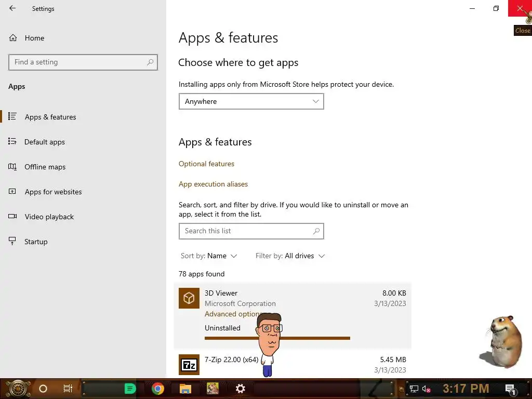Open File Explorer from the taskbar
This screenshot has width=532, height=399.
185,389
